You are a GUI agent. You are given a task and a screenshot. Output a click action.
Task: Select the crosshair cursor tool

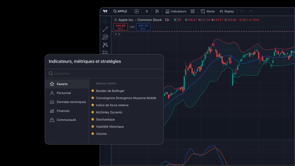click(x=105, y=21)
